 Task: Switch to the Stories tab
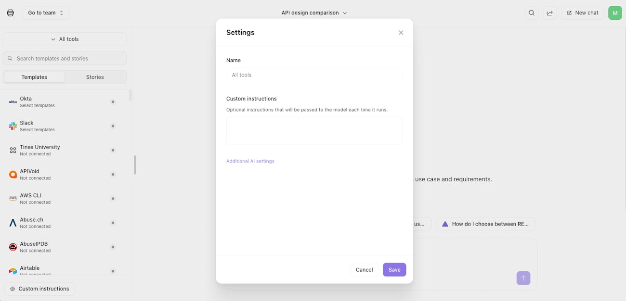click(x=95, y=77)
